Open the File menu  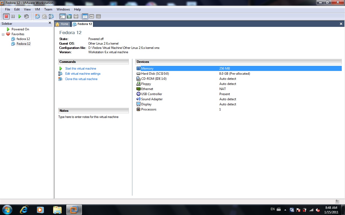point(8,9)
